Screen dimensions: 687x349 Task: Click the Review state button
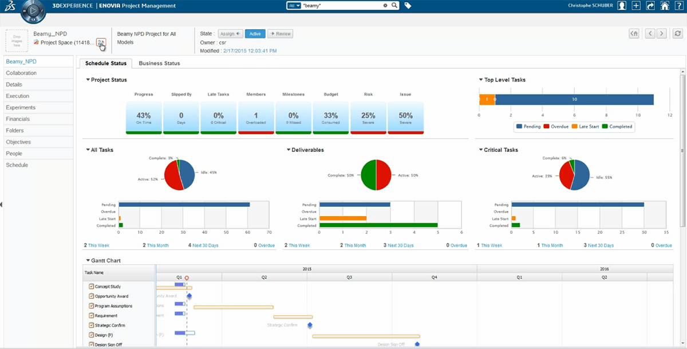[x=281, y=34]
